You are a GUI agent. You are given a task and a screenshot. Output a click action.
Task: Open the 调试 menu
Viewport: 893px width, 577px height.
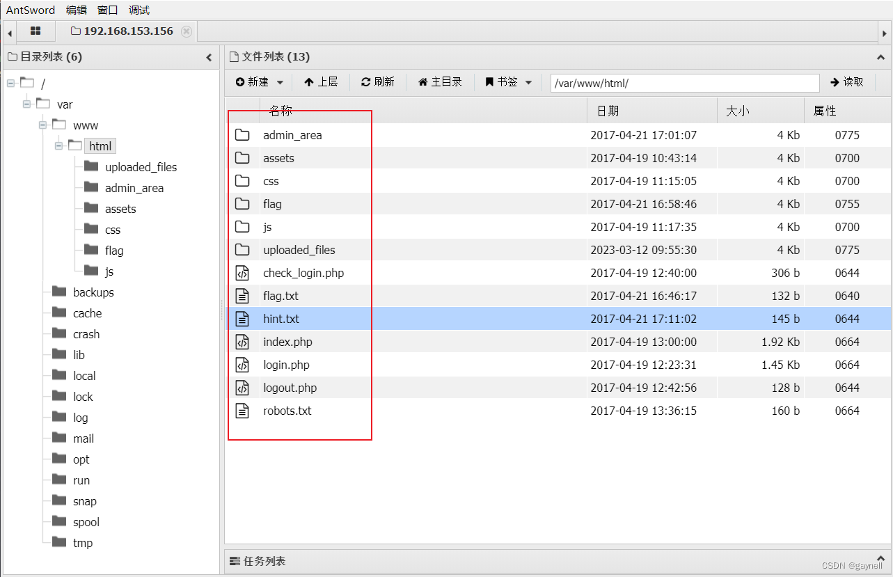pos(139,10)
